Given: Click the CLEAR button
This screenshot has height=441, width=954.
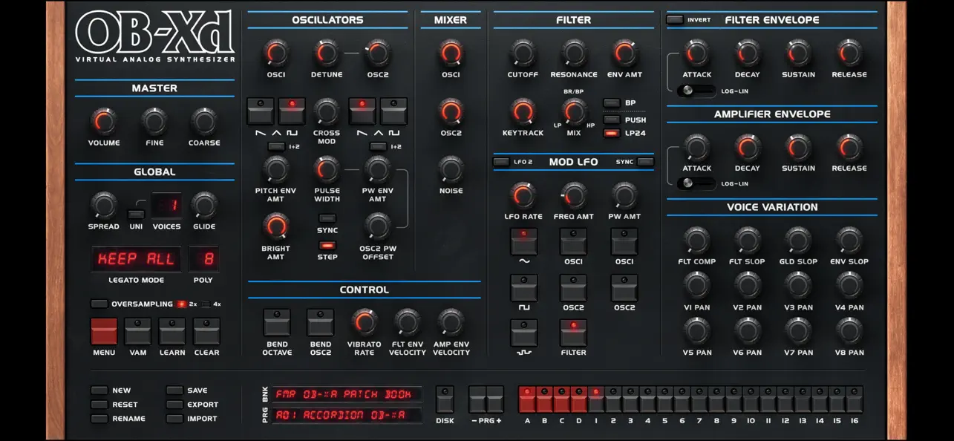Looking at the screenshot, I should click(x=207, y=331).
